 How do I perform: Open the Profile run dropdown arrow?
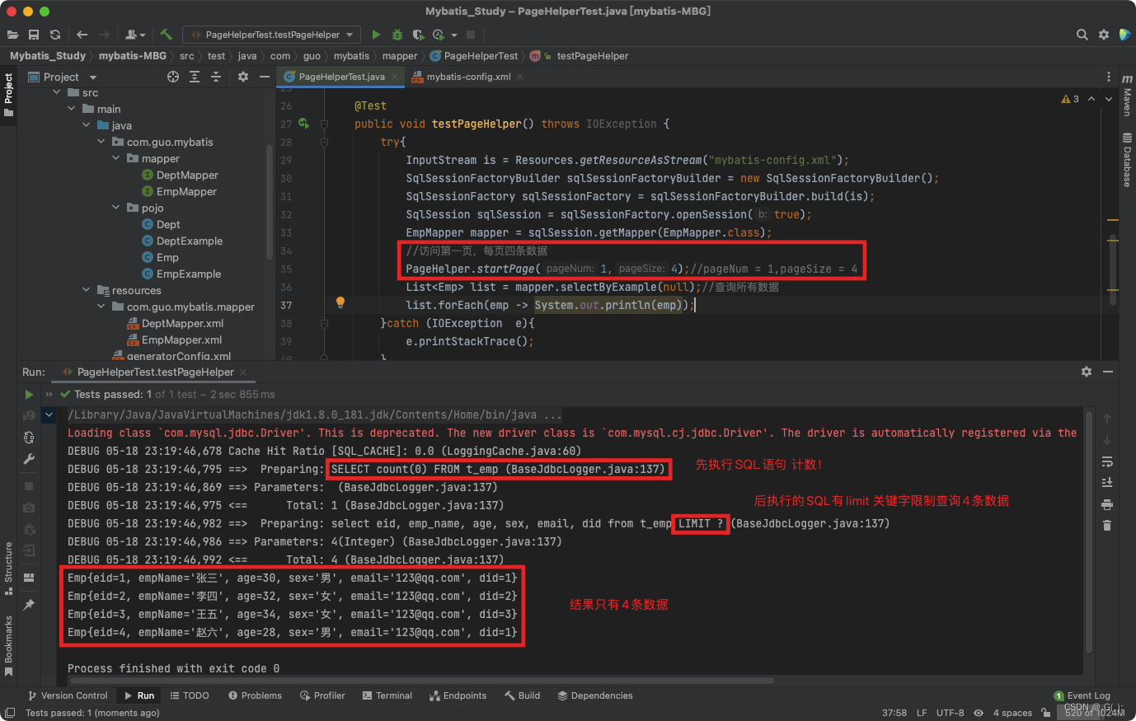coord(454,35)
